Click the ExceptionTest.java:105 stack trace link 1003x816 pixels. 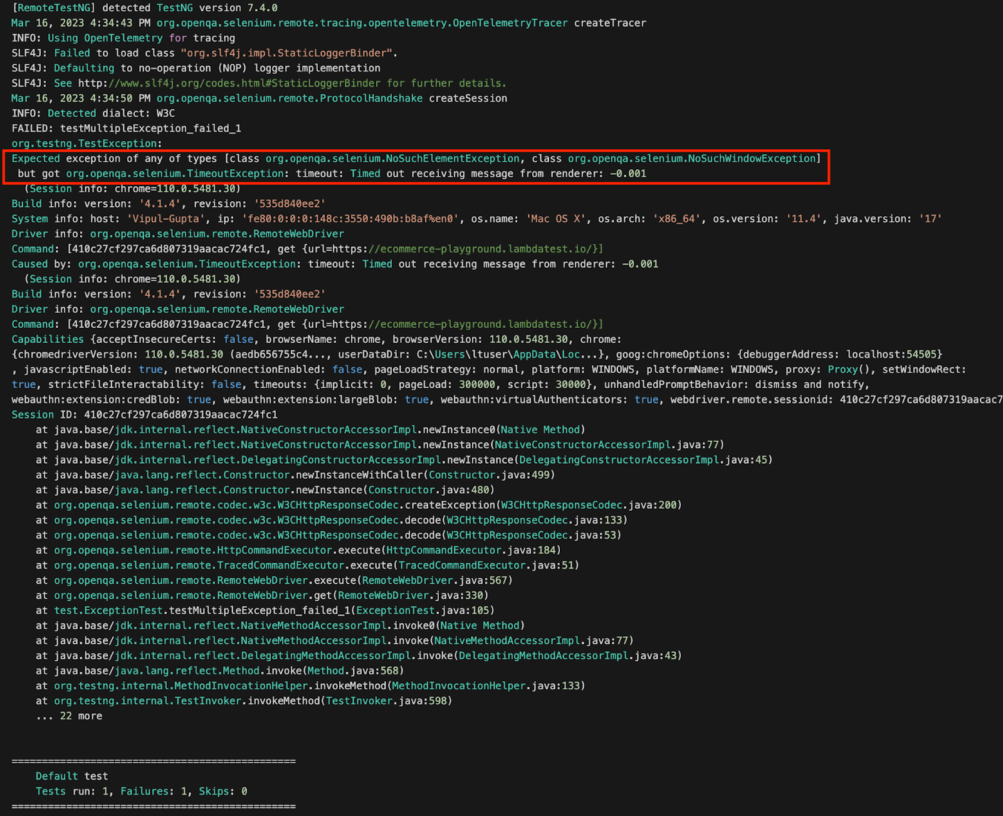(424, 610)
